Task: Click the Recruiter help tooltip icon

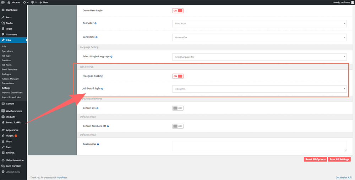Action: (x=95, y=23)
